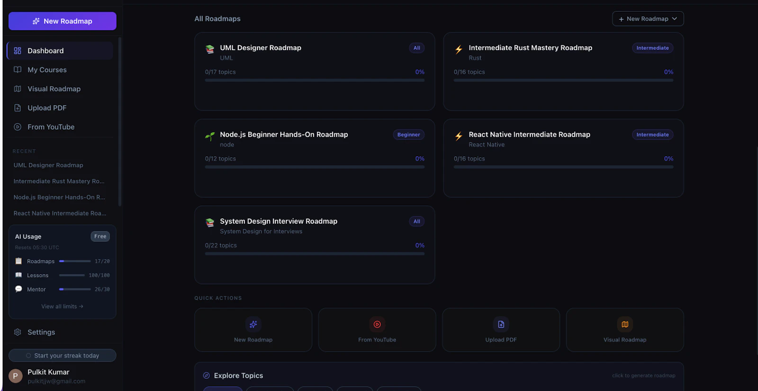The width and height of the screenshot is (758, 391).
Task: Click sparkle icon in New Roadmap quick action
Action: 253,324
